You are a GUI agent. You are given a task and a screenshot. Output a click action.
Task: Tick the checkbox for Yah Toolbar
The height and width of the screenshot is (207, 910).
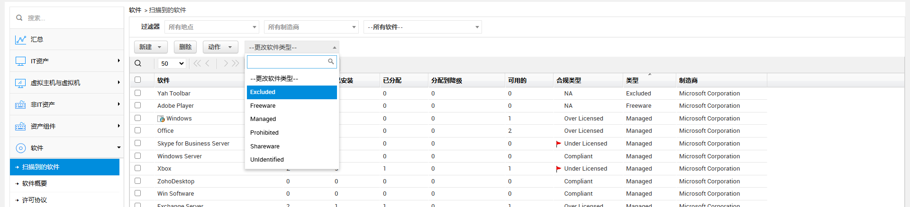(138, 93)
